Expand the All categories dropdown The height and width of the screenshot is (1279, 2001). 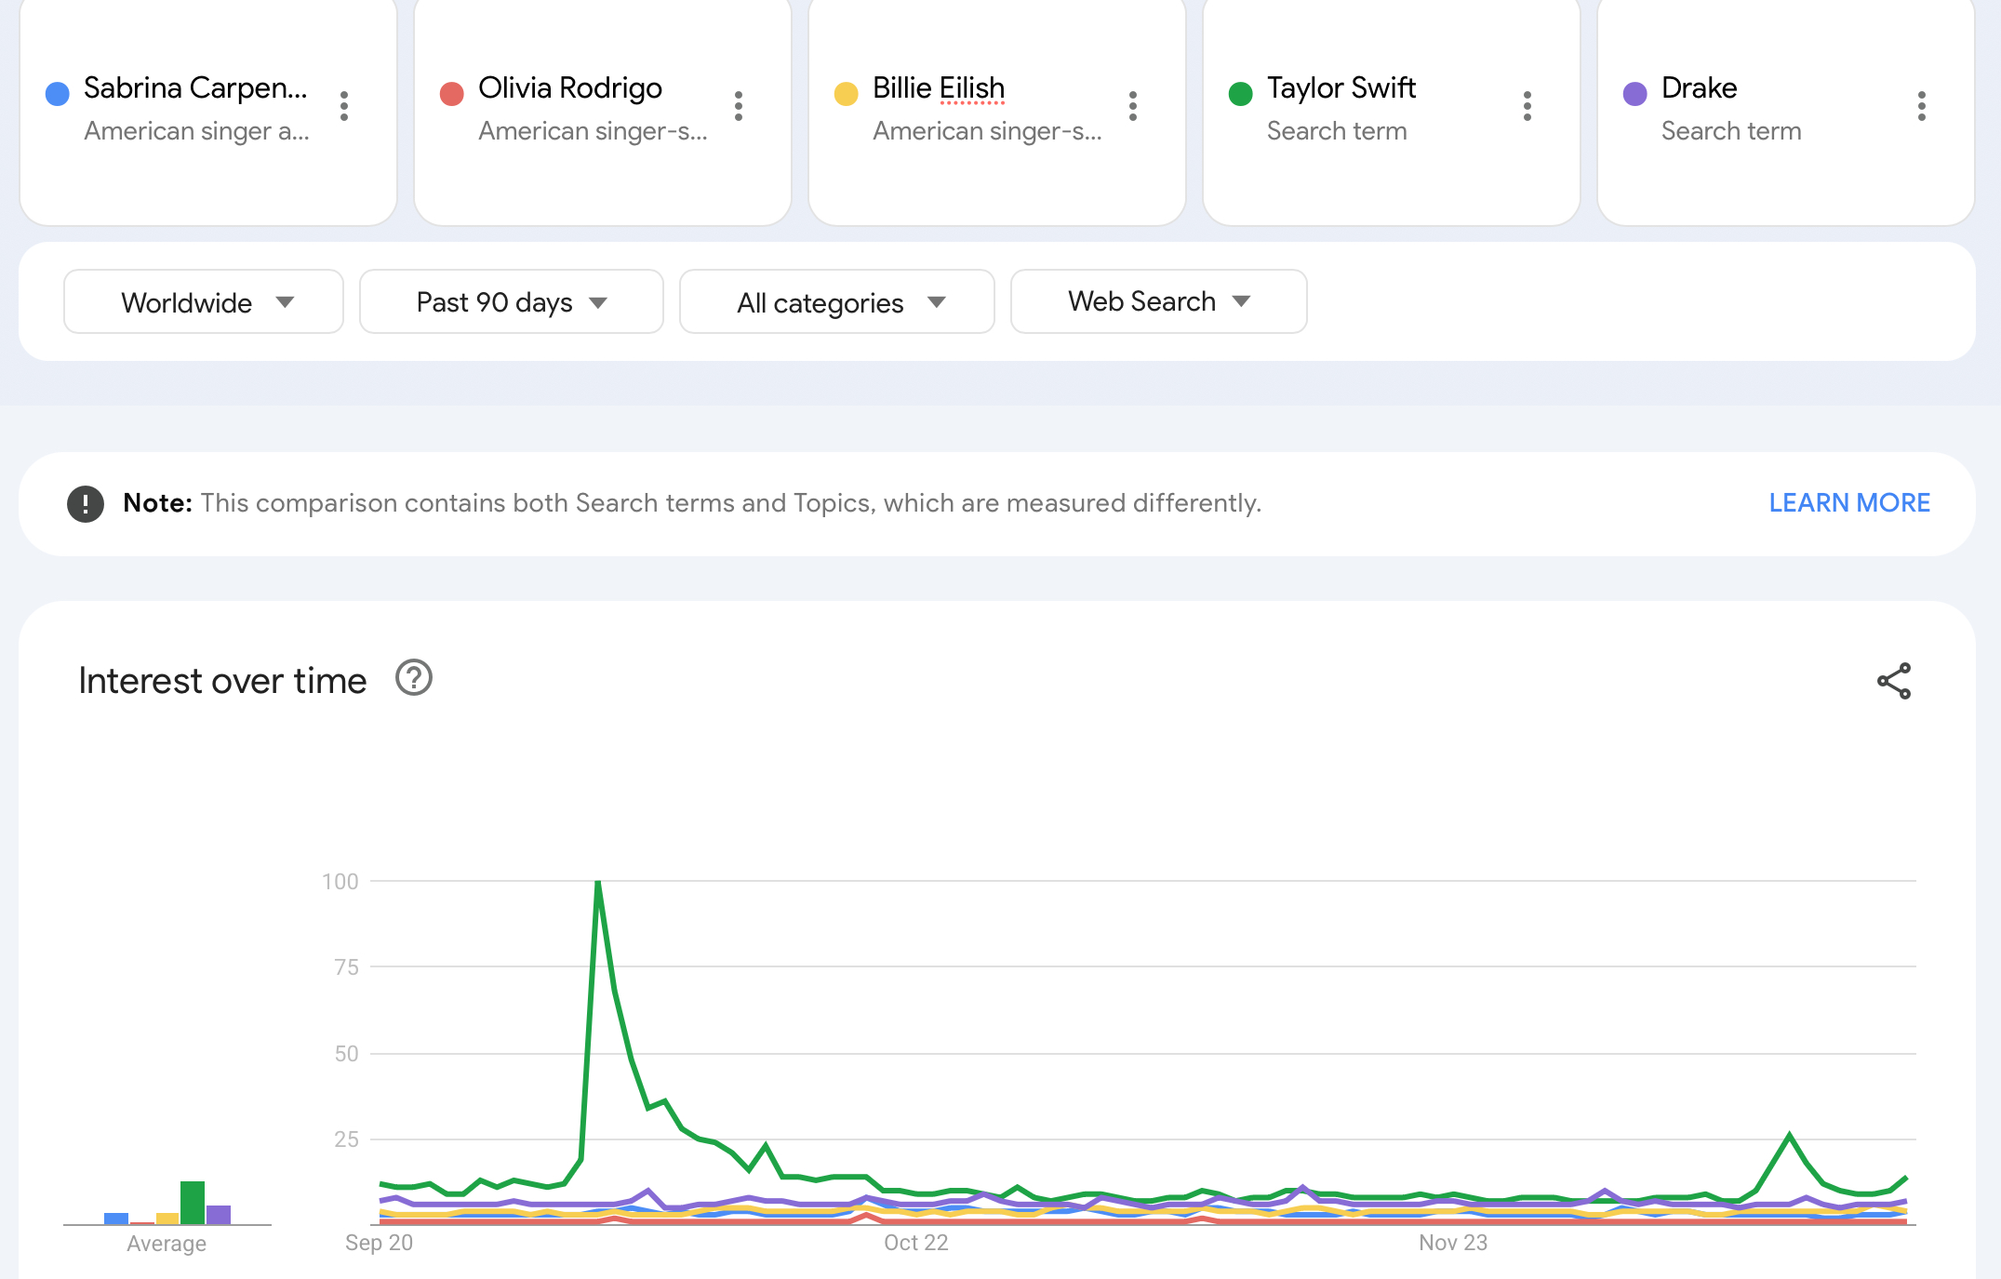[x=836, y=302]
